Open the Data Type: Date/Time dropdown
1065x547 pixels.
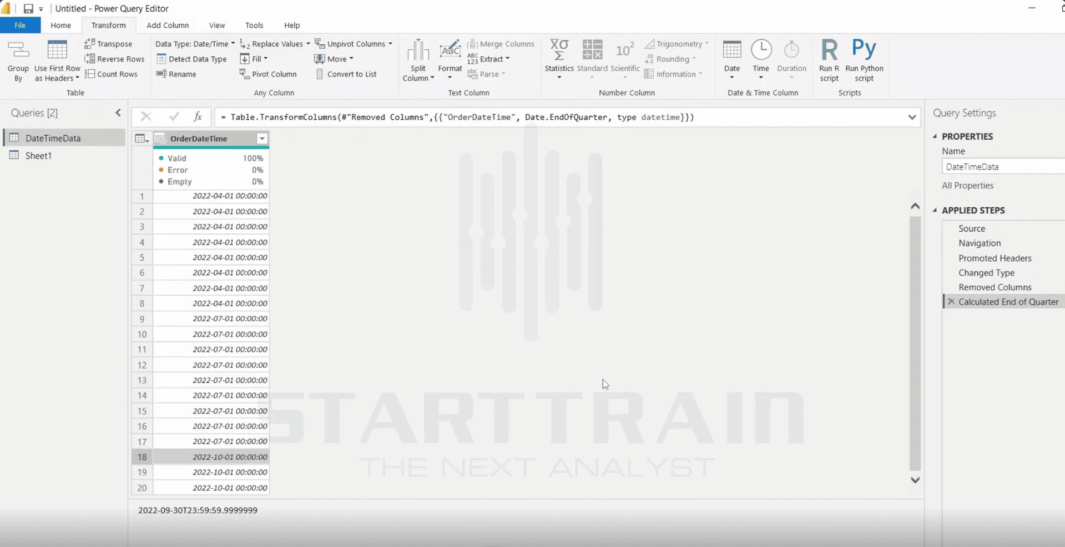click(195, 44)
